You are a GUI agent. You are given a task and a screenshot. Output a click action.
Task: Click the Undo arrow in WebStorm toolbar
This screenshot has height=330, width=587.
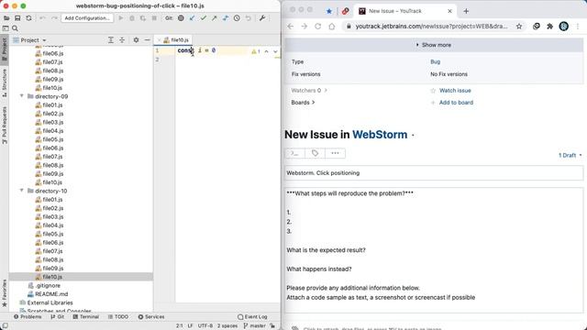pos(42,18)
